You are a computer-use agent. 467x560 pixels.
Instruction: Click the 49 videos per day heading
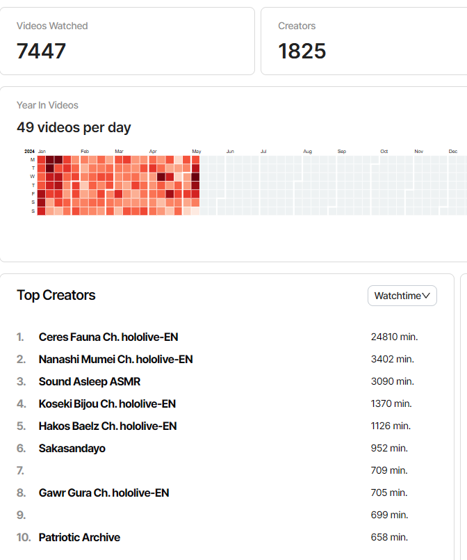pos(74,127)
